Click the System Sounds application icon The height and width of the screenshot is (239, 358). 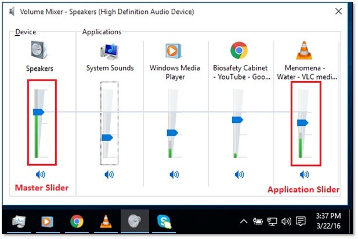(x=110, y=51)
